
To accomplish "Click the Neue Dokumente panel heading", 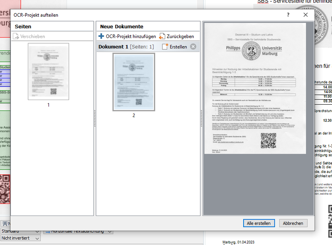I will pos(122,27).
